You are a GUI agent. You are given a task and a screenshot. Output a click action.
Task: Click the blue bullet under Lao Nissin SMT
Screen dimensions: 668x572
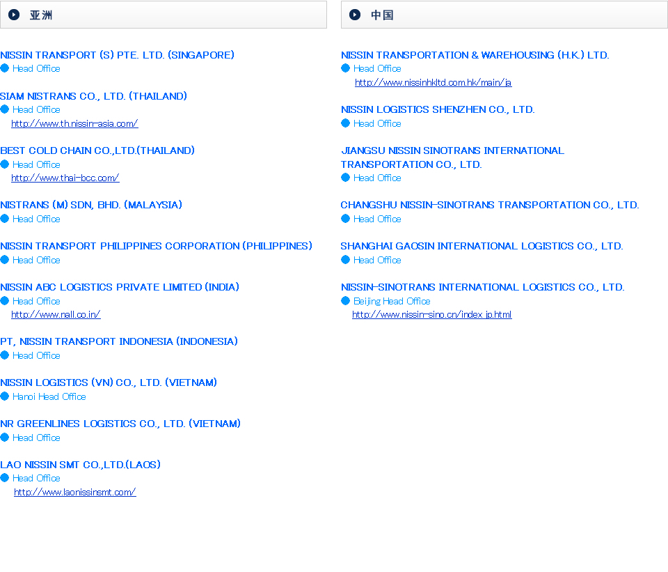(x=5, y=478)
